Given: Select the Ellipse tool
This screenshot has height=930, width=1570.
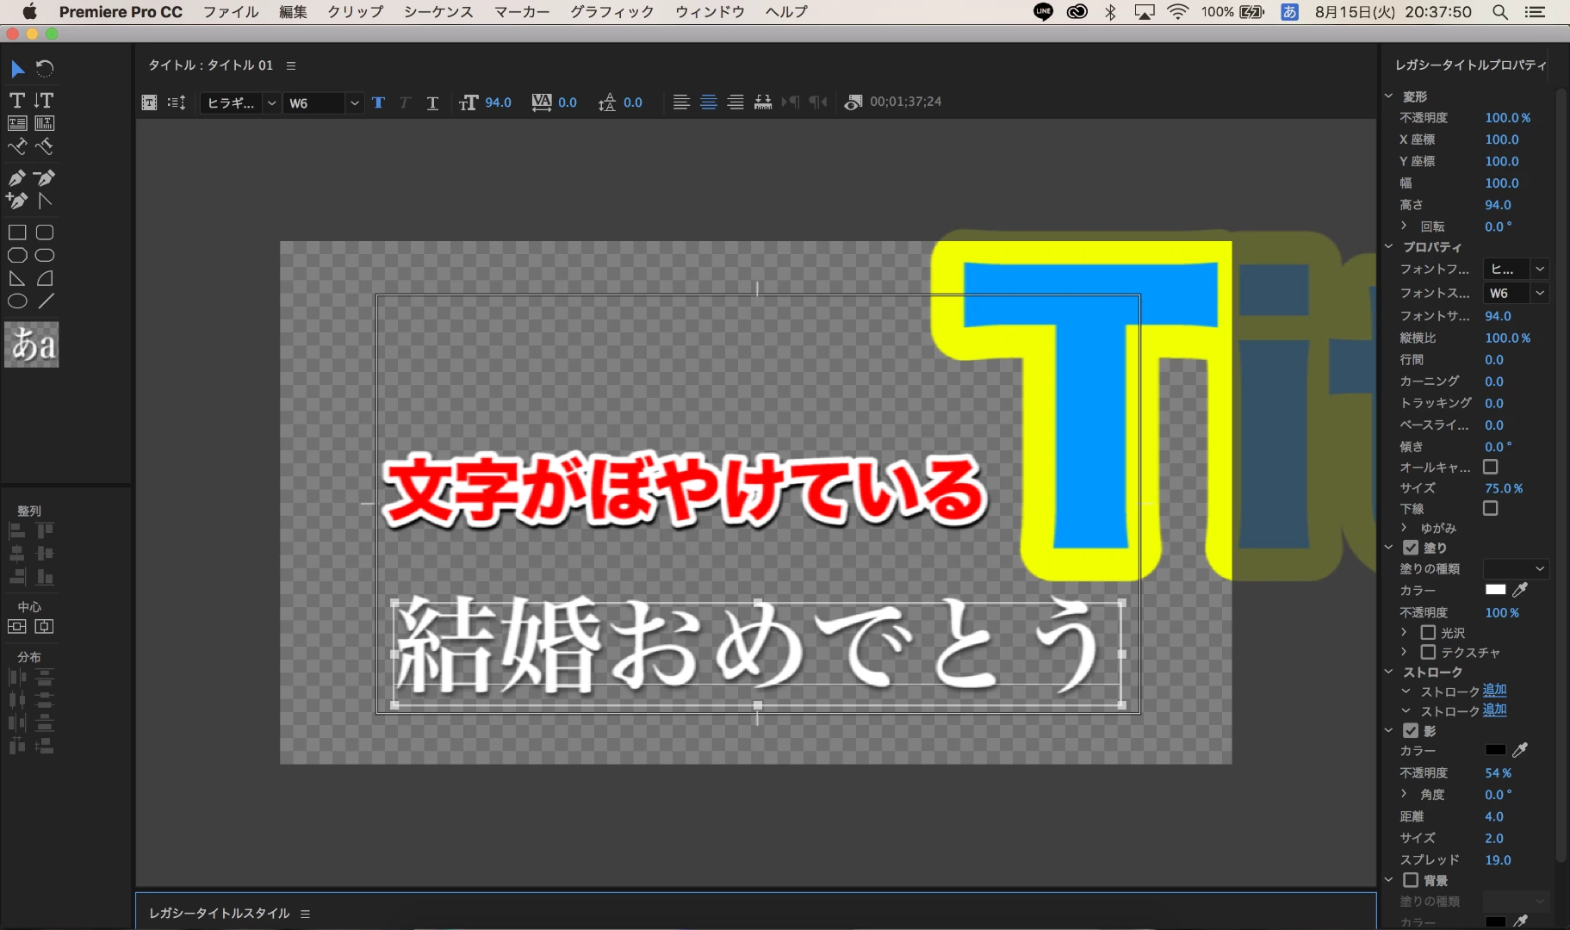Looking at the screenshot, I should [17, 301].
